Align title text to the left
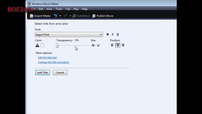Screen dimensions: 202x114 coord(112,45)
